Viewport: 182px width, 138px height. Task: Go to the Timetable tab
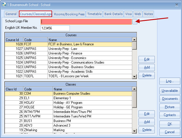(94, 14)
